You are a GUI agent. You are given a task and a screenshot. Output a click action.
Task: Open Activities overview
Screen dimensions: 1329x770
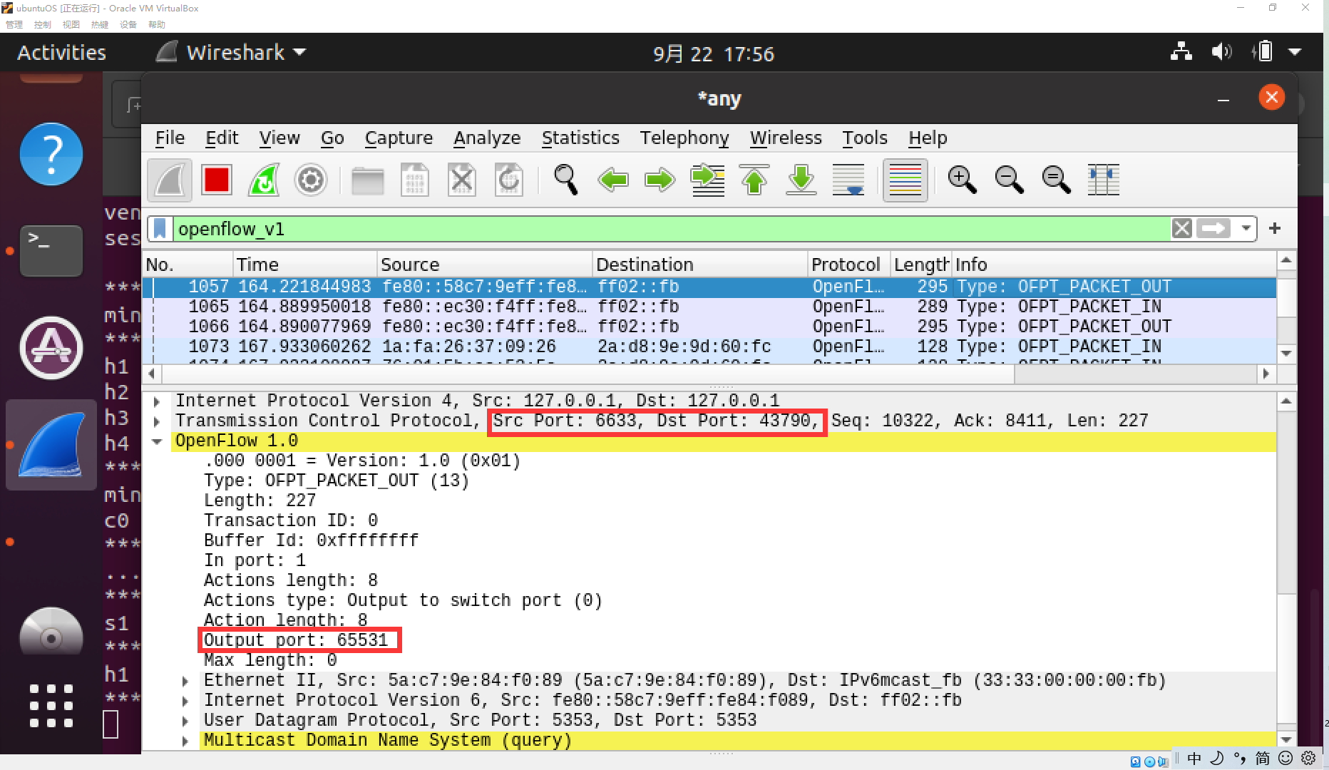[x=61, y=52]
